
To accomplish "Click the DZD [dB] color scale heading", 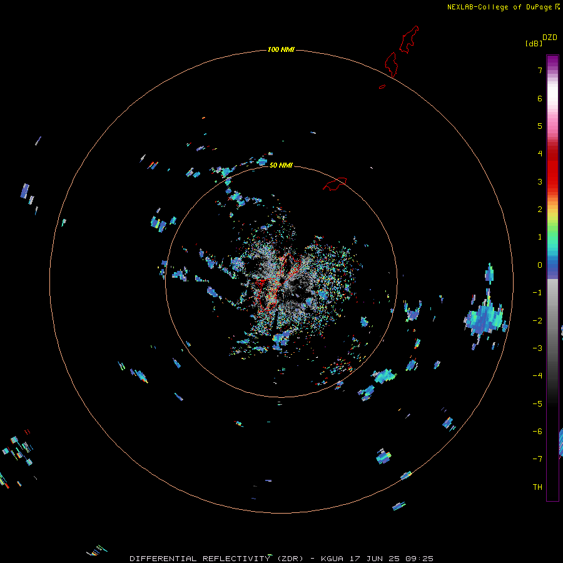I will click(541, 40).
